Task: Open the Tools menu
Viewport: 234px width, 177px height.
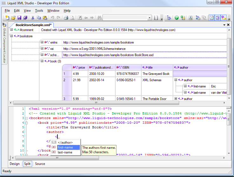Action: (39, 10)
